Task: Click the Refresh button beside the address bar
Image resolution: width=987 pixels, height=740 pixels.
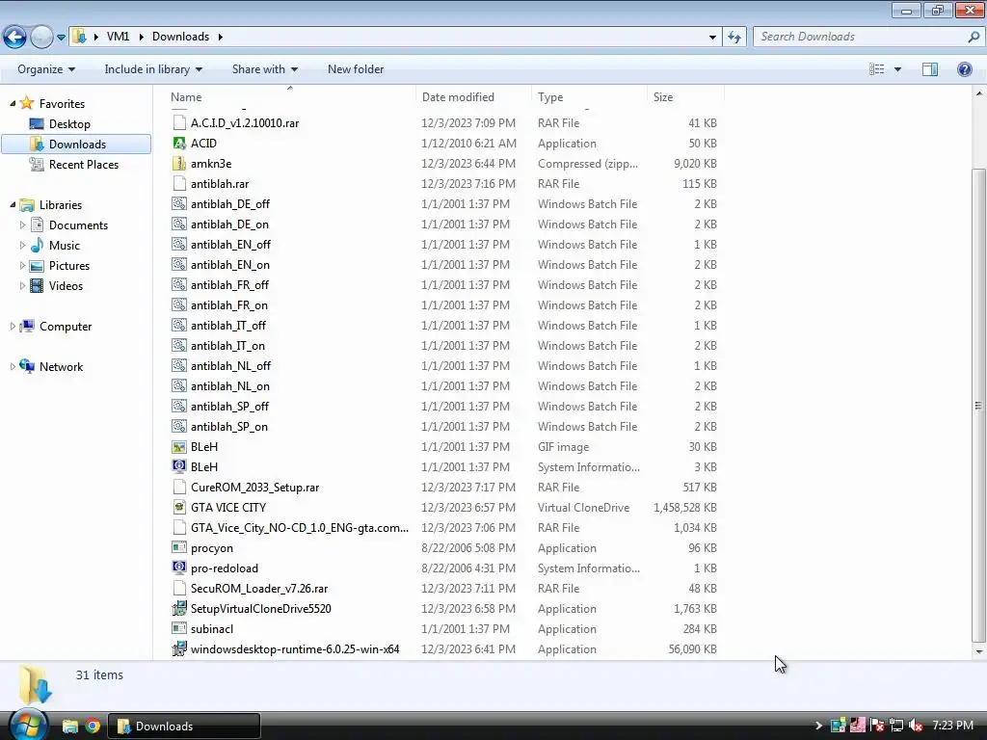Action: [734, 38]
